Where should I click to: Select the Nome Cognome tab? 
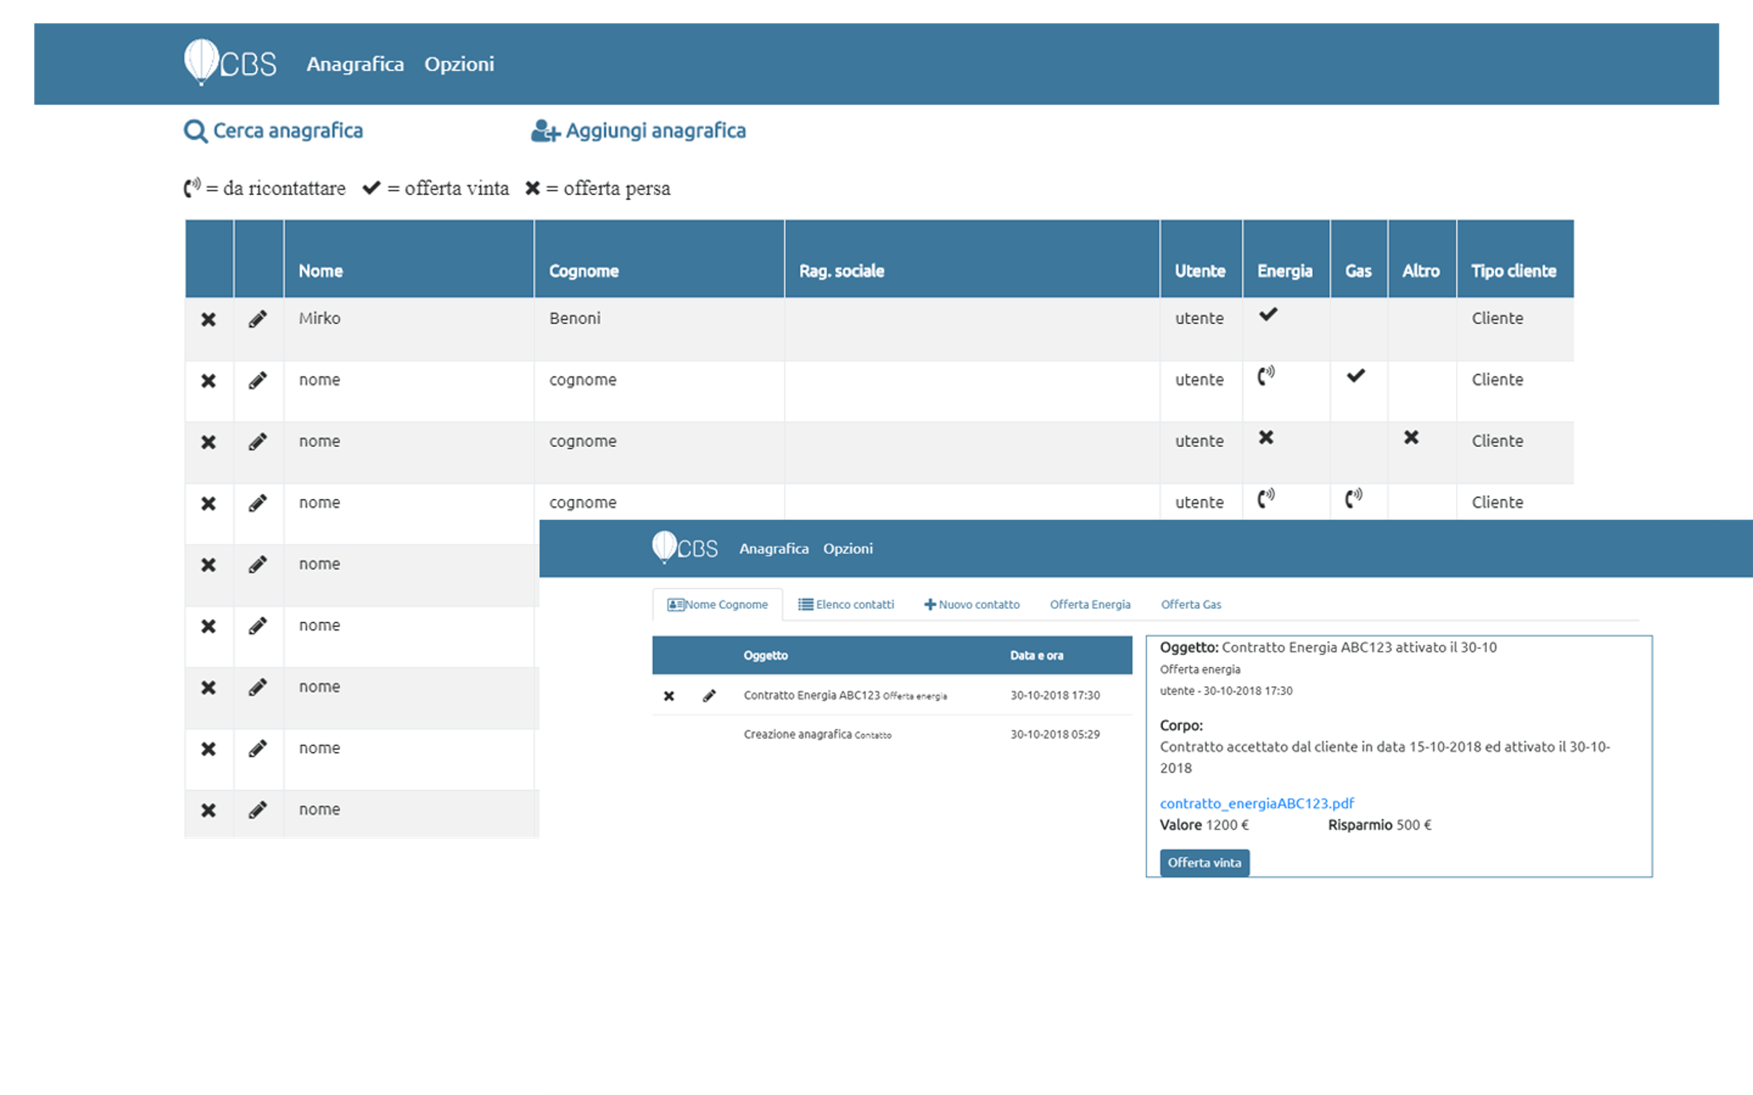click(x=717, y=605)
